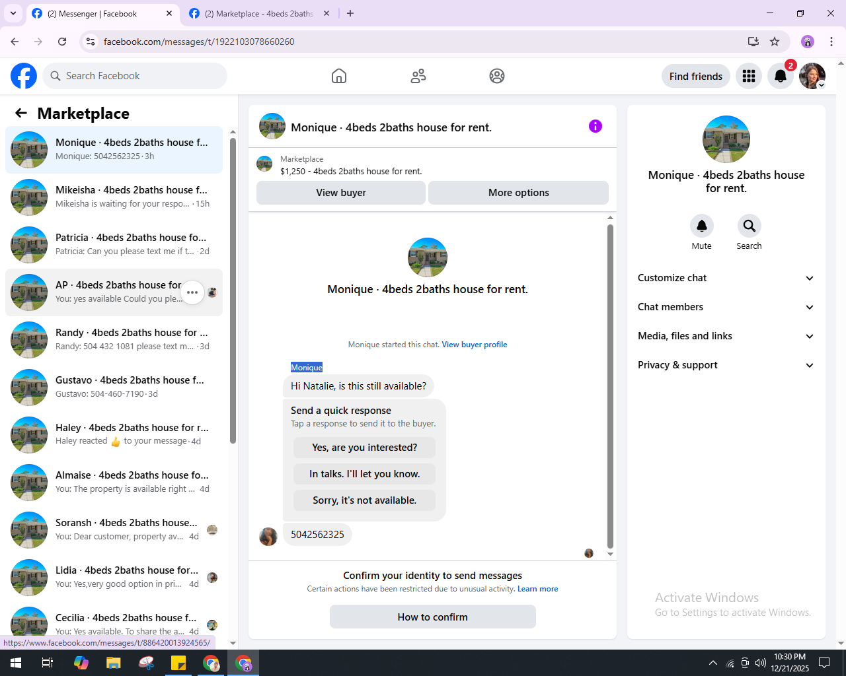Click View buyer button

coord(341,193)
